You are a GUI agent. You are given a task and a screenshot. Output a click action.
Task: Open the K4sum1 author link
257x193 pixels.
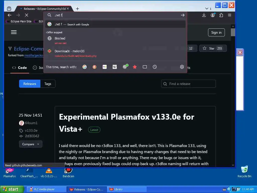(x=31, y=123)
